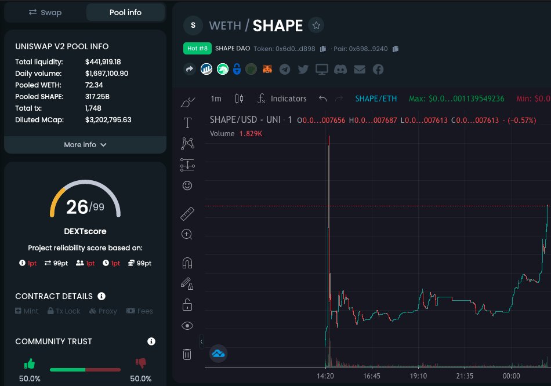Image resolution: width=551 pixels, height=386 pixels.
Task: Click the MetaMask fox icon
Action: click(266, 69)
